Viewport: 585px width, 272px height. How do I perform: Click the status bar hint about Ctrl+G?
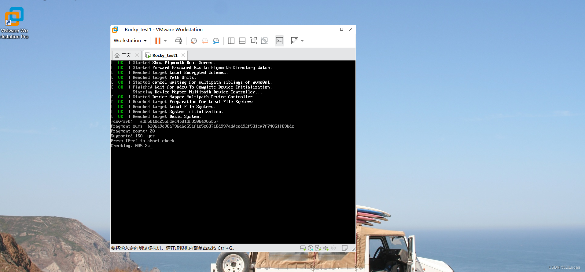coord(173,248)
